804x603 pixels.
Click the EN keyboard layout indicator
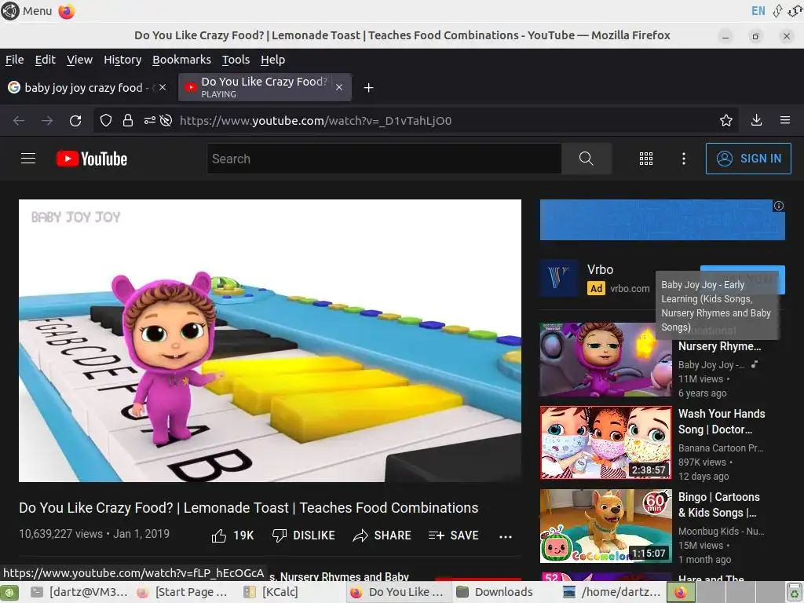point(758,11)
